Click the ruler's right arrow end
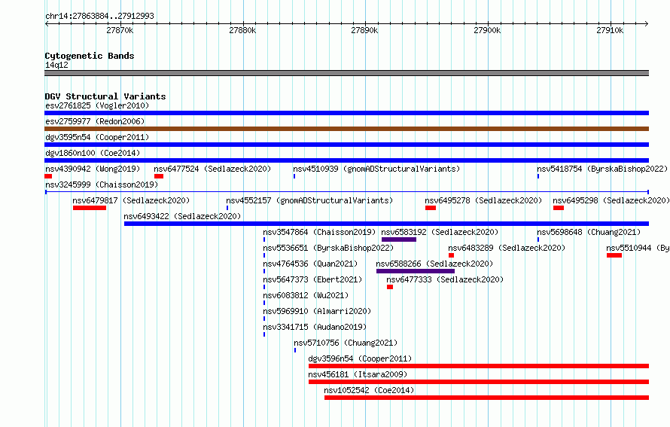670x427 pixels. [x=647, y=23]
